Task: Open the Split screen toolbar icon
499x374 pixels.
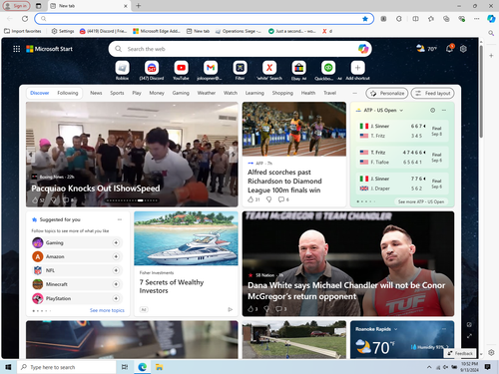Action: click(415, 19)
